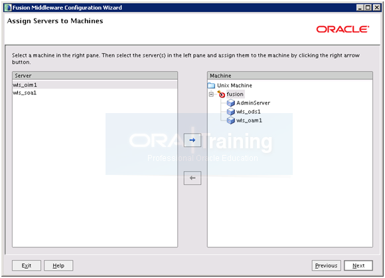385x278 pixels.
Task: Click the right arrow assign button
Action: pyautogui.click(x=193, y=140)
